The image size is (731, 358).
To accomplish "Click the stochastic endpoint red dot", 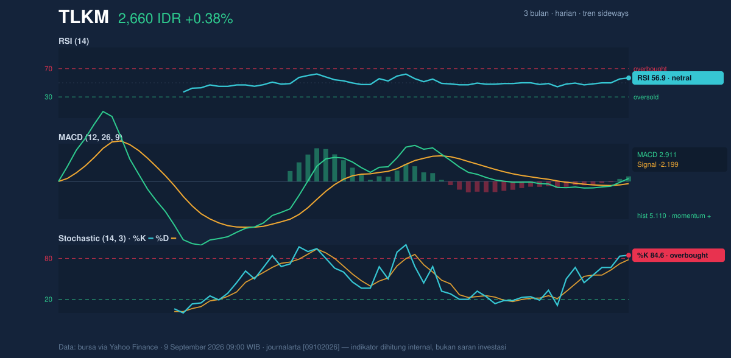I will tap(629, 255).
